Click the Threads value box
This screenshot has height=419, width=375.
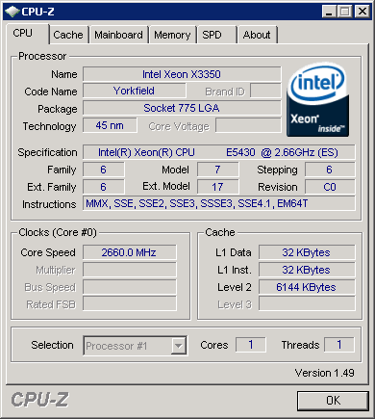[339, 345]
